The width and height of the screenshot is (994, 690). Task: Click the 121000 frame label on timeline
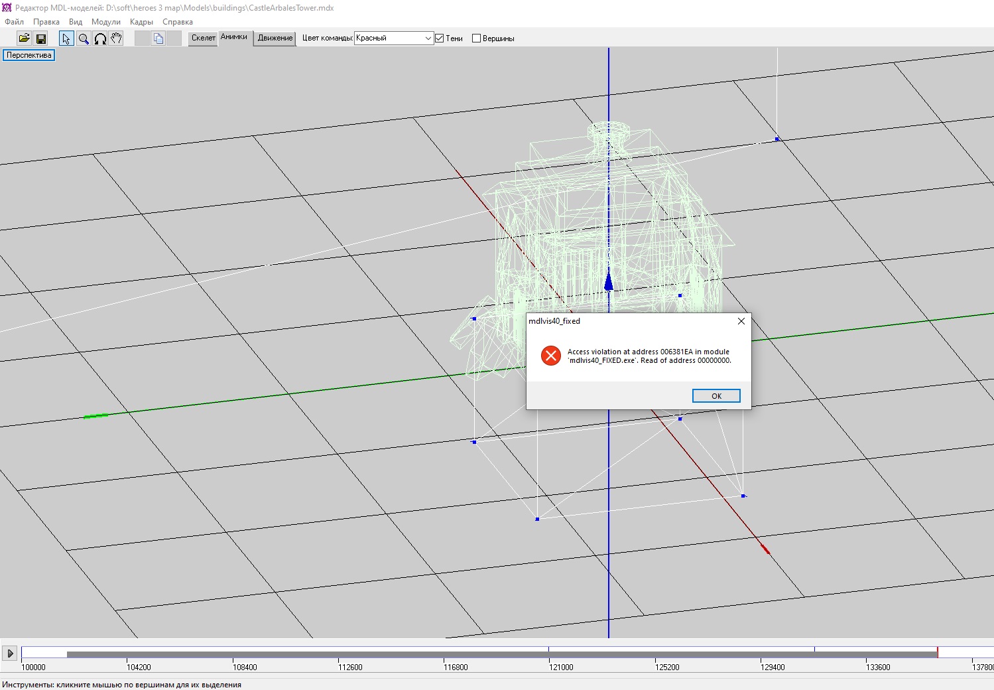[x=561, y=667]
